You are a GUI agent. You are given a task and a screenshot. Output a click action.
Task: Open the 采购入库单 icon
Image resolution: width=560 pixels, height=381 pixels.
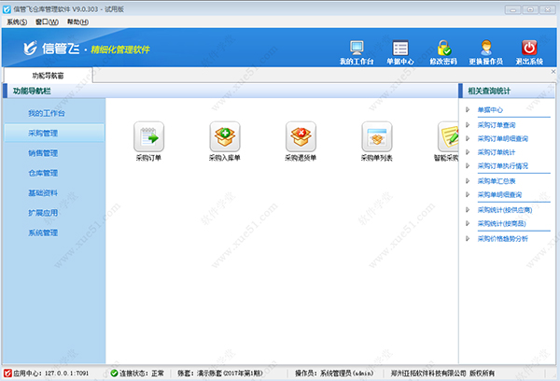click(x=224, y=136)
